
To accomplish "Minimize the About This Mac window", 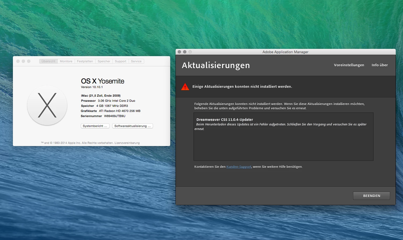I will 23,61.
